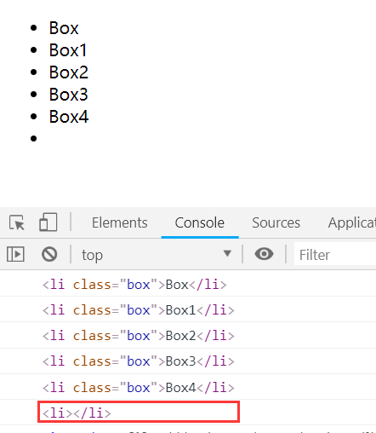Clear the console log
This screenshot has width=376, height=433.
click(49, 254)
